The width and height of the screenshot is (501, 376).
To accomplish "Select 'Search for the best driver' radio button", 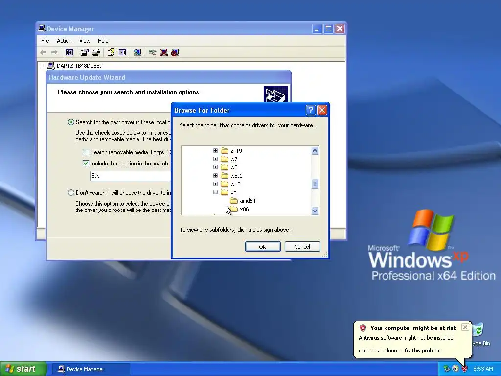I will tap(71, 122).
